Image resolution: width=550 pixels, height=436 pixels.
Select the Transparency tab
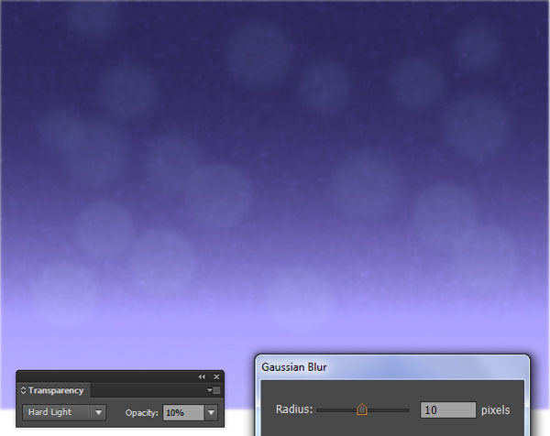tap(55, 390)
